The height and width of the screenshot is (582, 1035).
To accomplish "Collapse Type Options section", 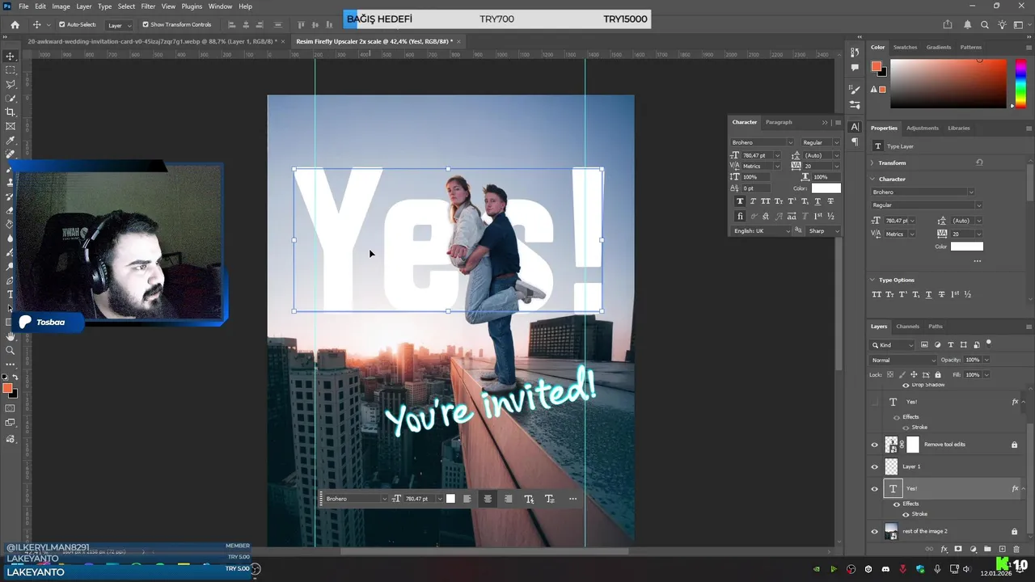I will pyautogui.click(x=872, y=280).
